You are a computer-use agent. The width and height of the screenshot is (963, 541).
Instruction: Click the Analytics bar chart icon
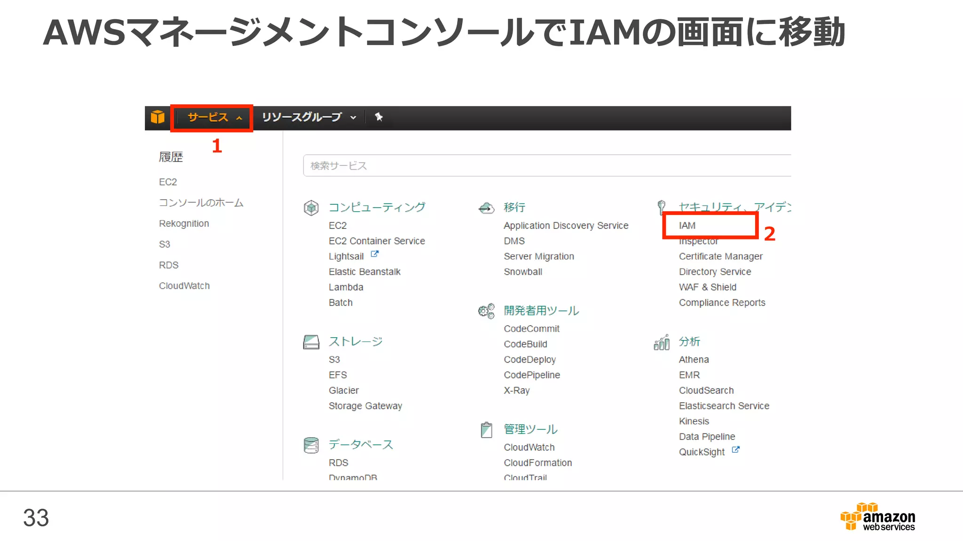(662, 342)
